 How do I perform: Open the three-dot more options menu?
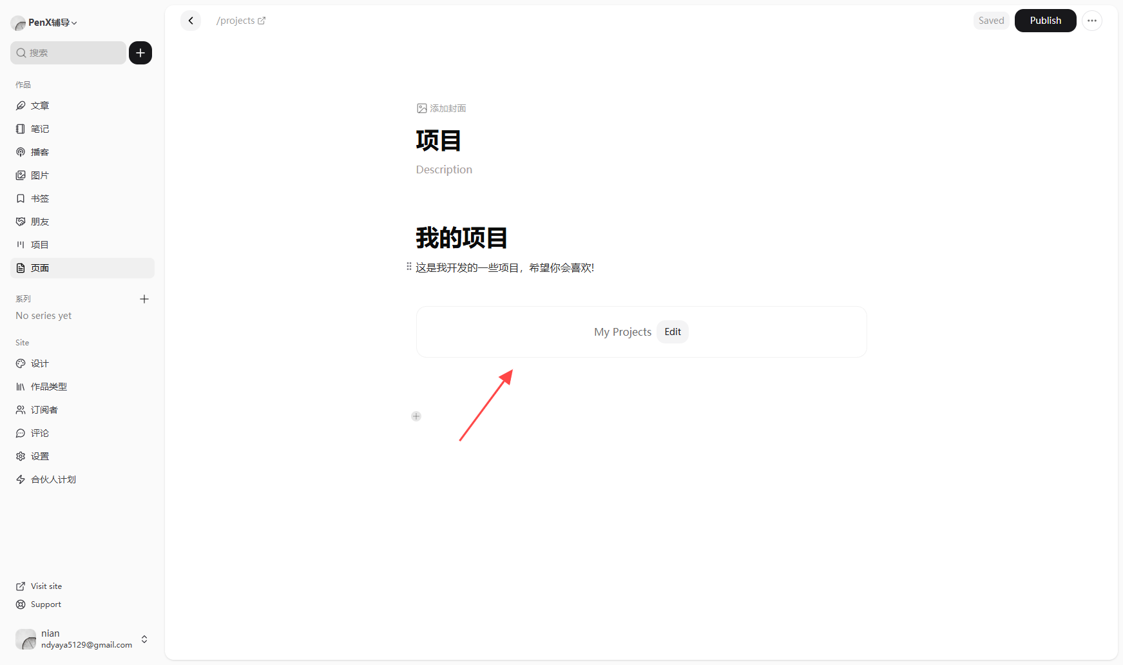click(x=1091, y=21)
